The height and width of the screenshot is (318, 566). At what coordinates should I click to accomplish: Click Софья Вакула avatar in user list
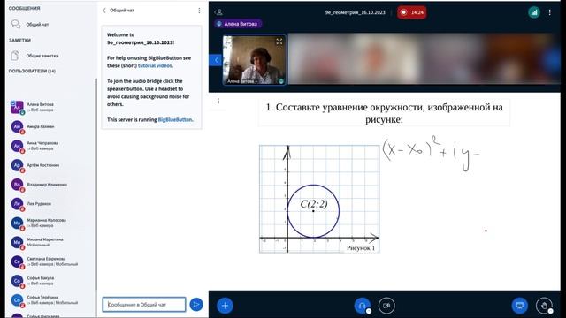click(x=17, y=281)
